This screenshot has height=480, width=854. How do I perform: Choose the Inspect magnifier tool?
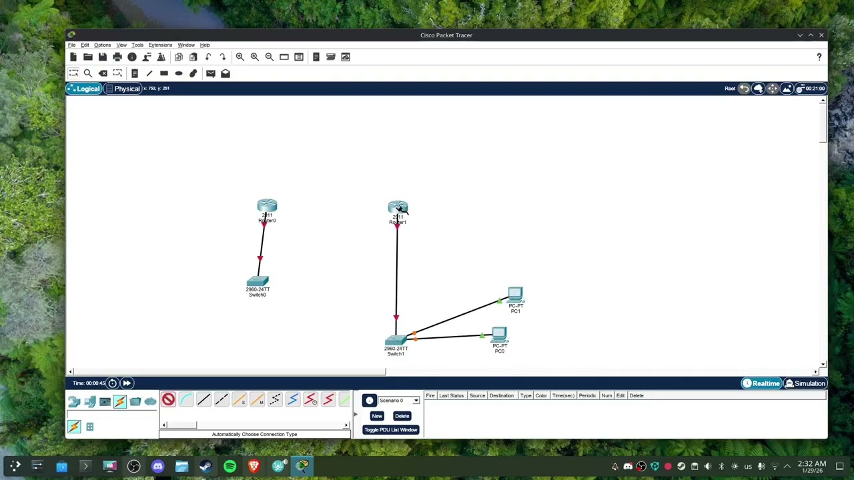point(88,73)
